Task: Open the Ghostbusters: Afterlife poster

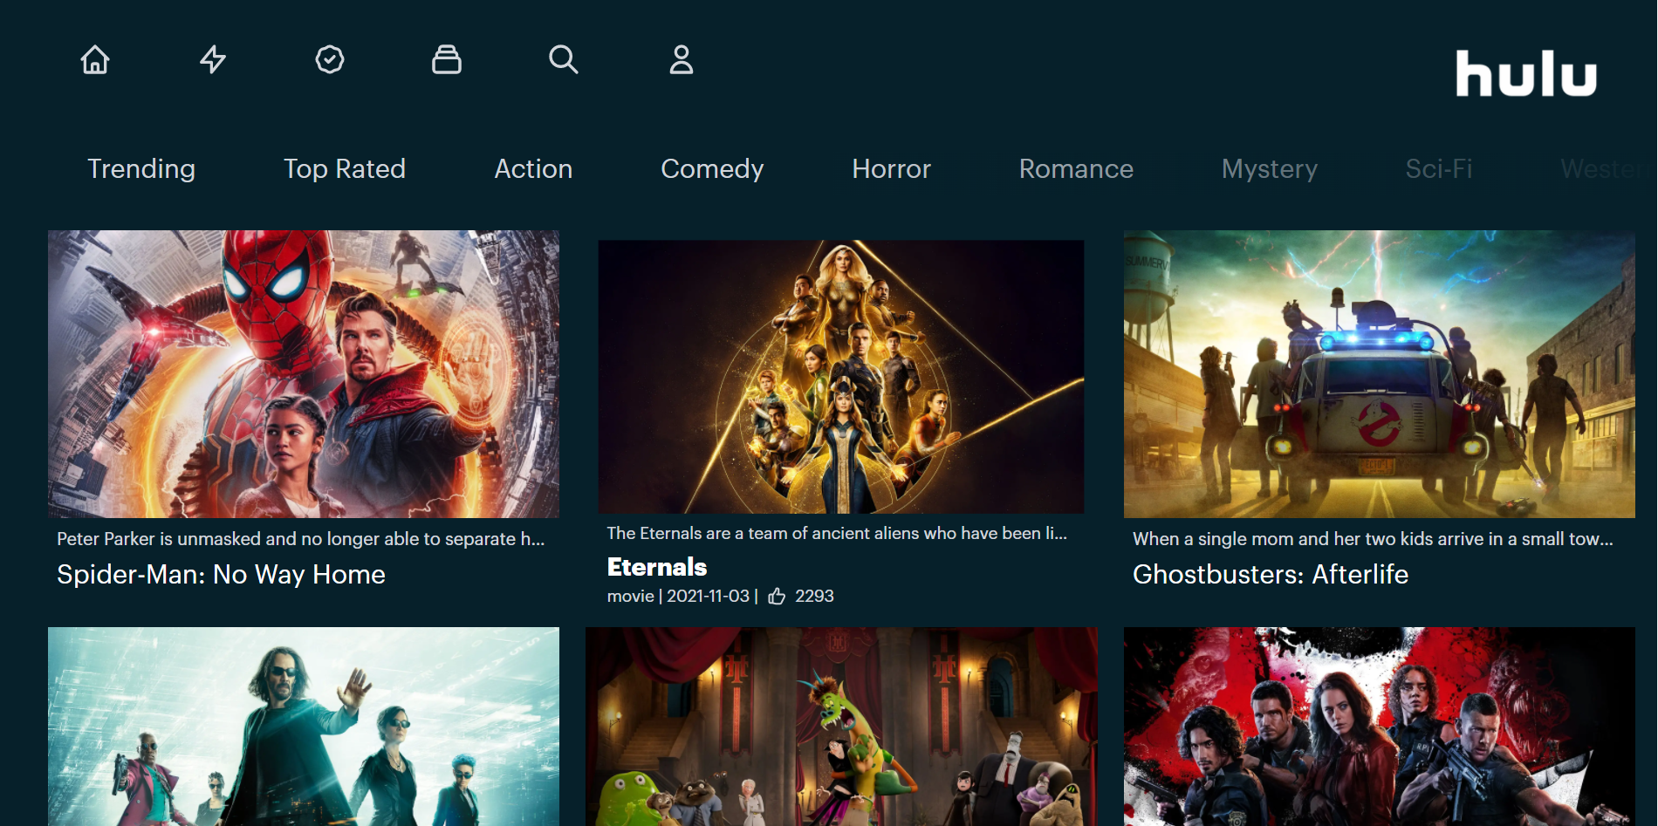Action: pyautogui.click(x=1380, y=374)
